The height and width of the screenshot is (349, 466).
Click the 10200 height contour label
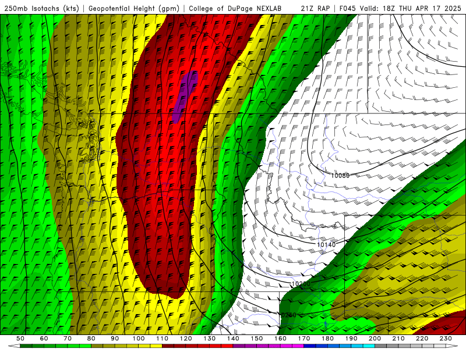tap(301, 284)
